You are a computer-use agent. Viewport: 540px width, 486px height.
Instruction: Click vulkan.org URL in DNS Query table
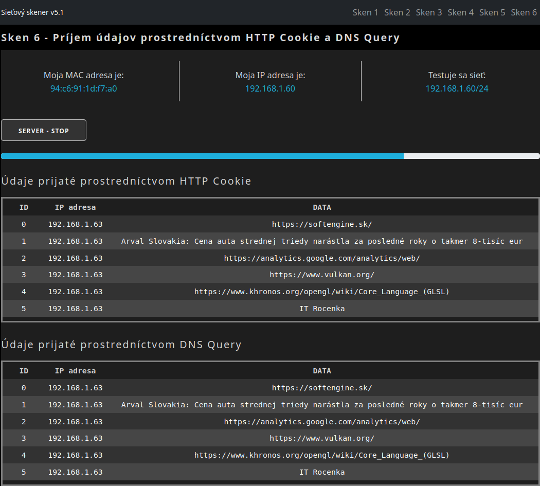click(x=322, y=438)
